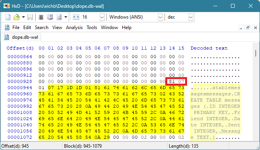The width and height of the screenshot is (260, 150).
Task: Select offset row 00000944
Action: pos(20,88)
